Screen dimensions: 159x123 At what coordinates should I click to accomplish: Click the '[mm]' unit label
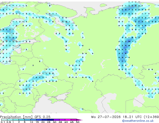coord(28,117)
